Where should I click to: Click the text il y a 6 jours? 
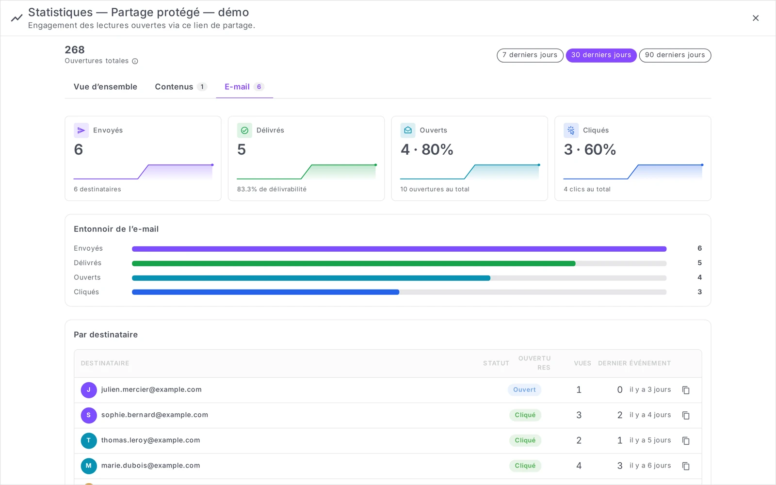click(650, 466)
